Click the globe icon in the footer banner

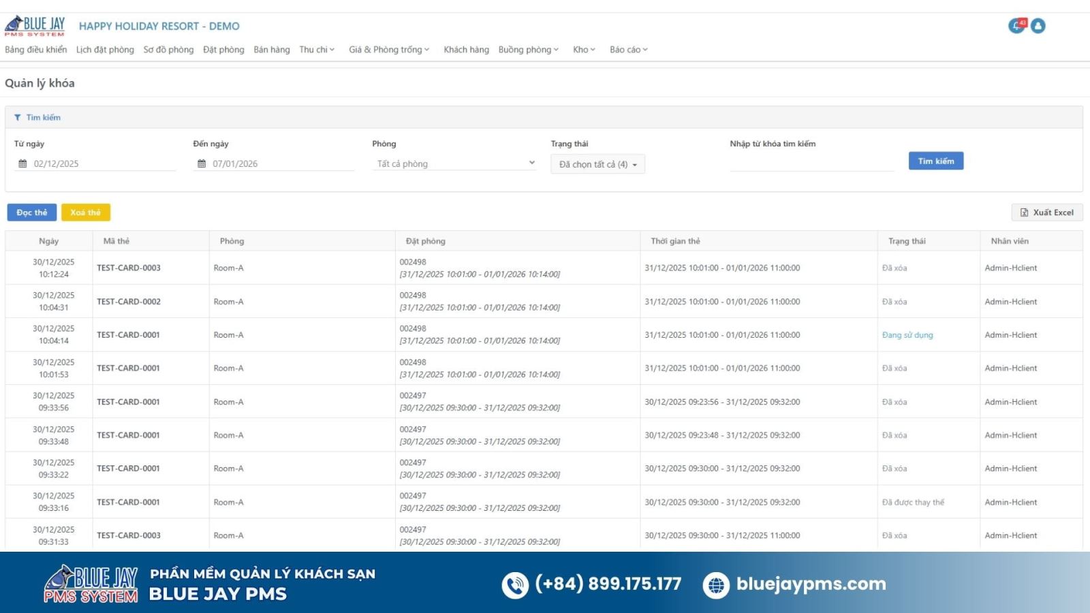pos(716,584)
